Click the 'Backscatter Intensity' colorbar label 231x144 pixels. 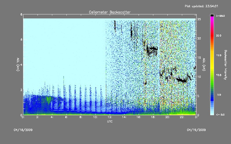225,65
